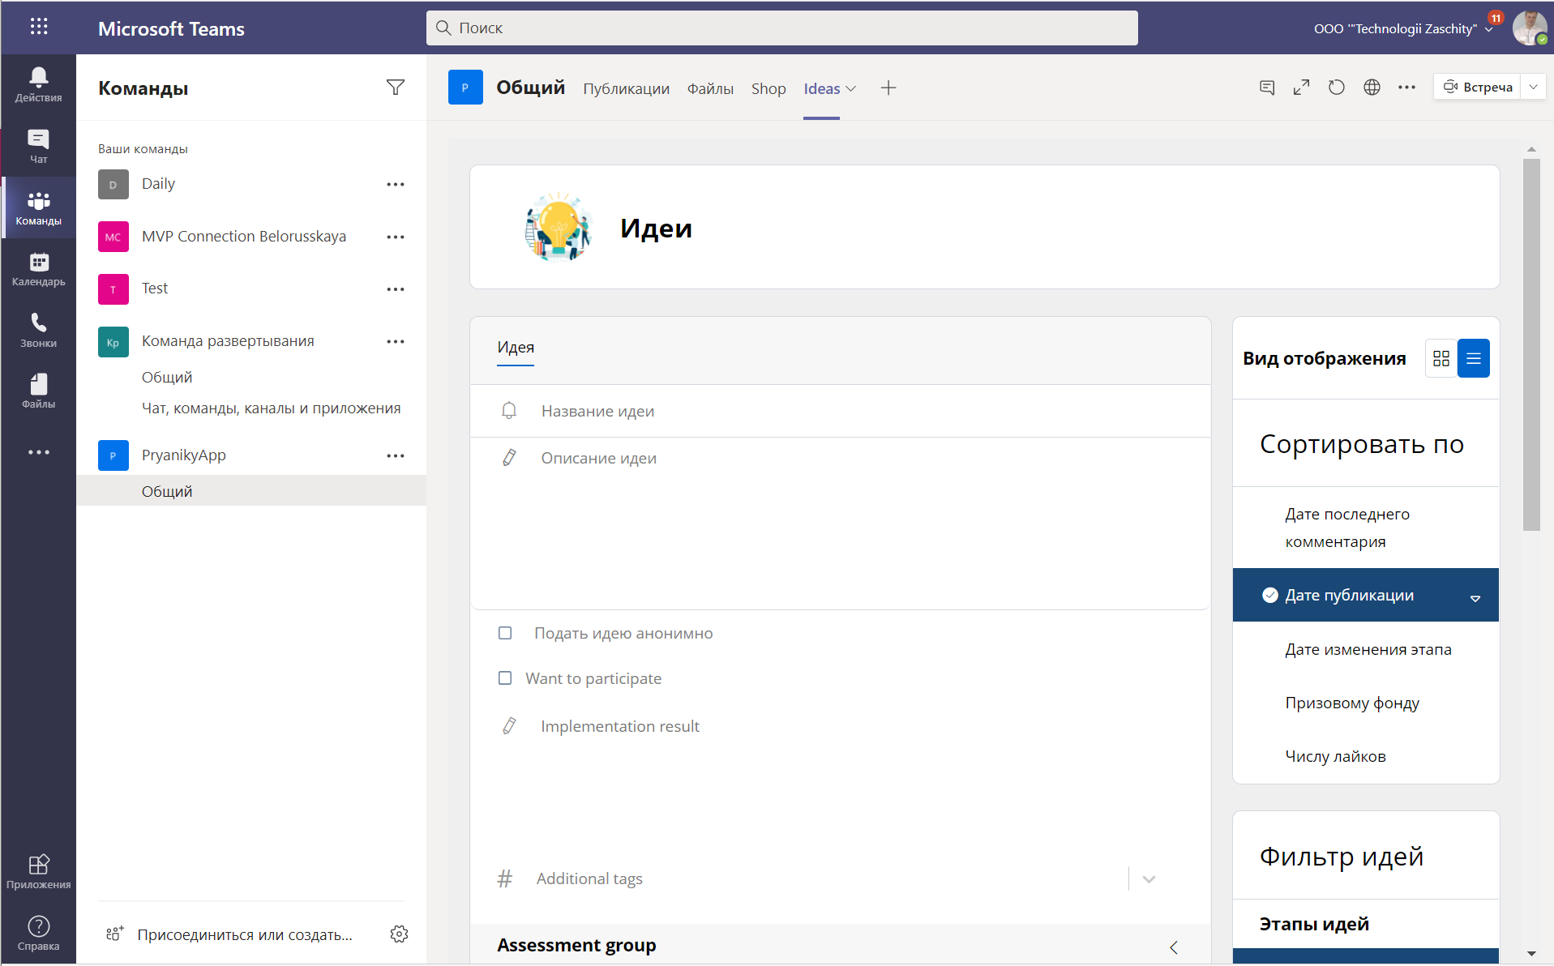
Task: Open the manage teams gear icon
Action: pyautogui.click(x=399, y=934)
